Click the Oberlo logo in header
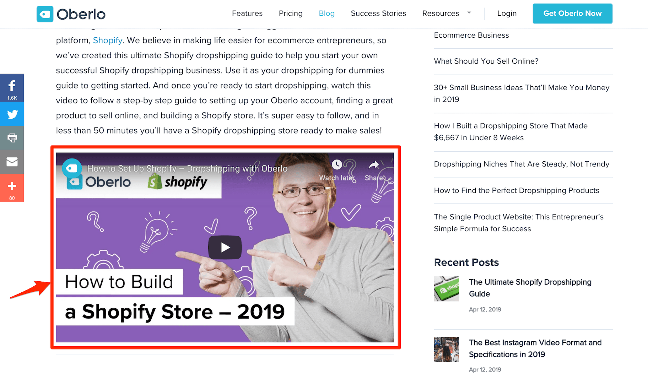648x373 pixels. tap(71, 14)
